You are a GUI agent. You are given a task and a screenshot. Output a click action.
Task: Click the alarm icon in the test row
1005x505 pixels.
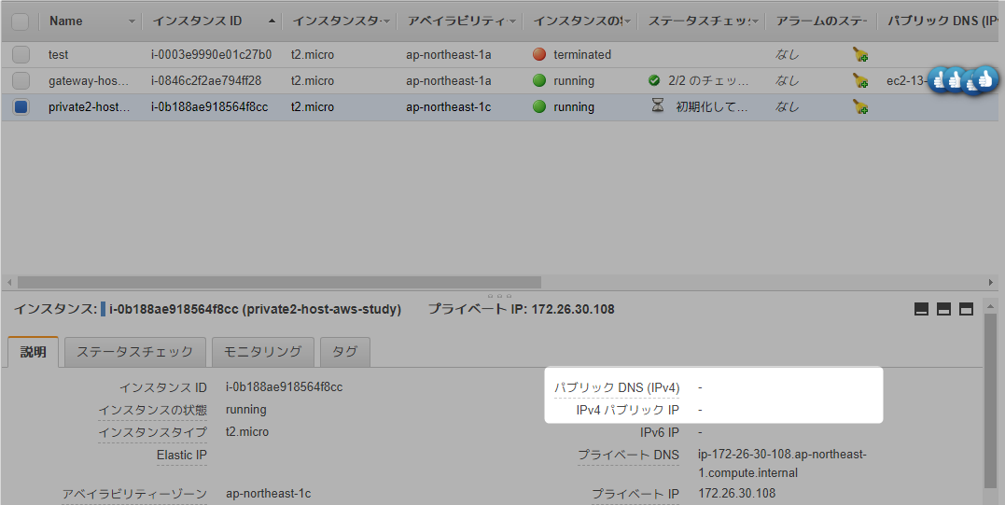[860, 54]
